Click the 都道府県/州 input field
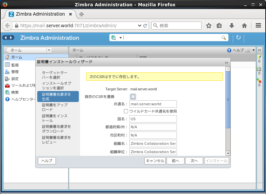Image resolution: width=266 pixels, height=194 pixels. (x=153, y=127)
